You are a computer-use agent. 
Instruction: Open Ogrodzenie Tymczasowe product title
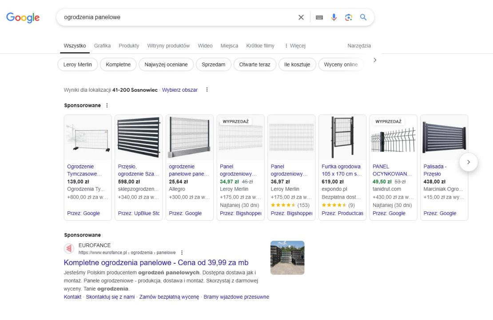(x=84, y=170)
